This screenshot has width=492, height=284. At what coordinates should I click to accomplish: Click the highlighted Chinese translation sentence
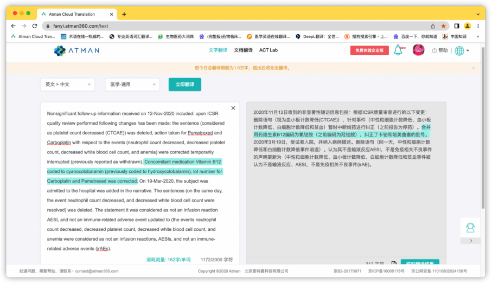342,131
